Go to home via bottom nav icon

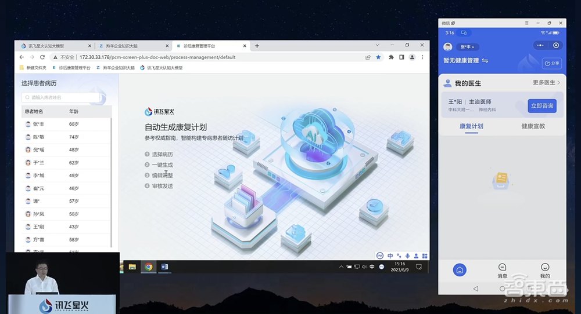[x=460, y=270]
